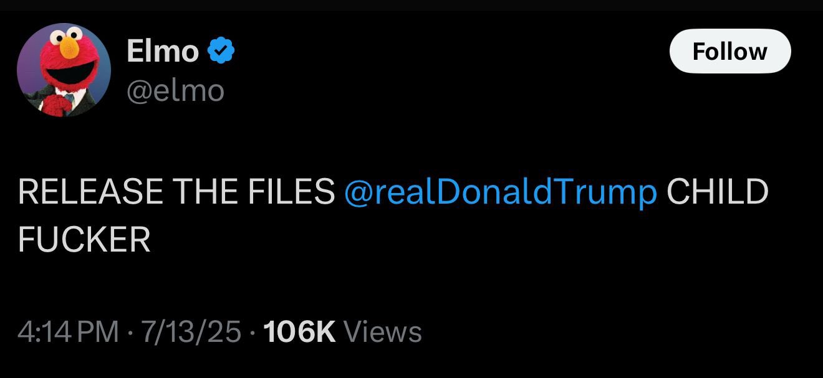Click the bold 106K number

300,331
